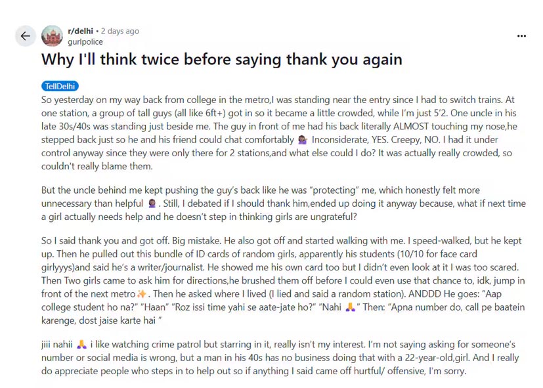Click the "2 days ago" timestamp
The image size is (543, 388).
click(x=120, y=31)
